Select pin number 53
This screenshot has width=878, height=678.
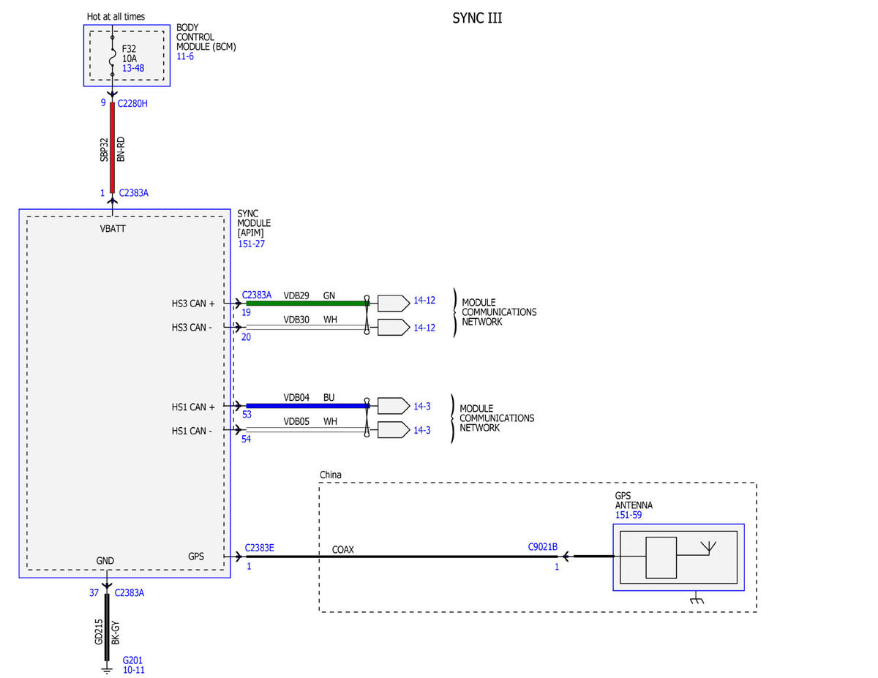coord(247,415)
